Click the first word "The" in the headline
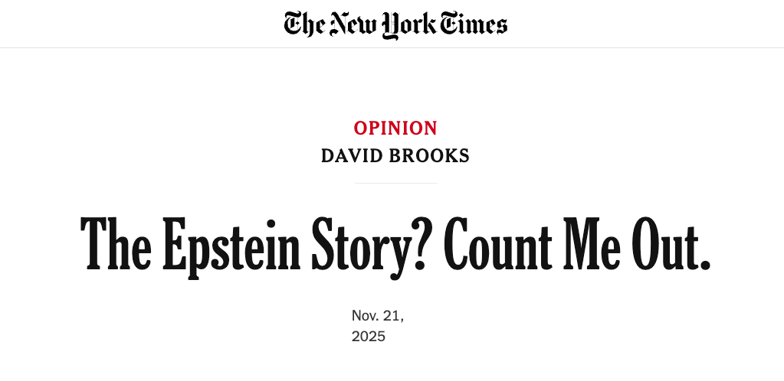784x381 pixels. click(x=114, y=243)
